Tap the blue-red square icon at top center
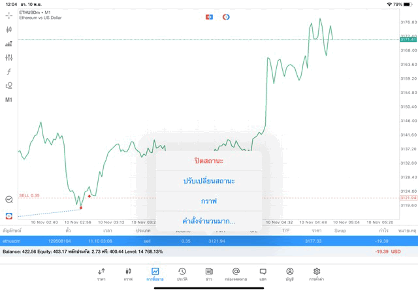 [x=209, y=16]
